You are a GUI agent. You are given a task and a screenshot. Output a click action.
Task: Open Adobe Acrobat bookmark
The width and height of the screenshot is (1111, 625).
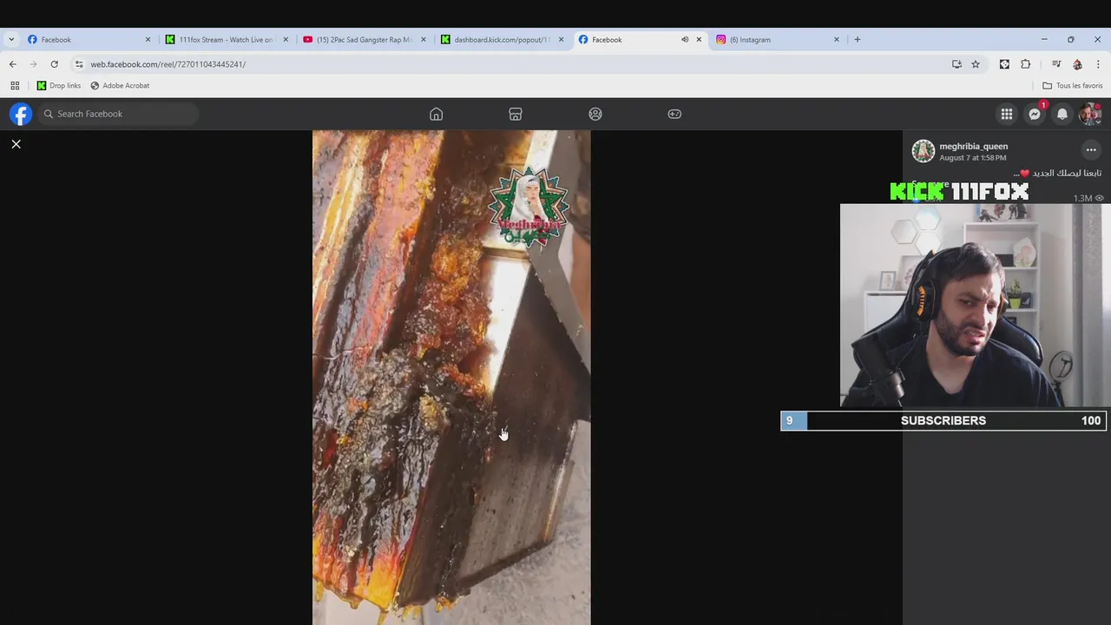pos(120,85)
